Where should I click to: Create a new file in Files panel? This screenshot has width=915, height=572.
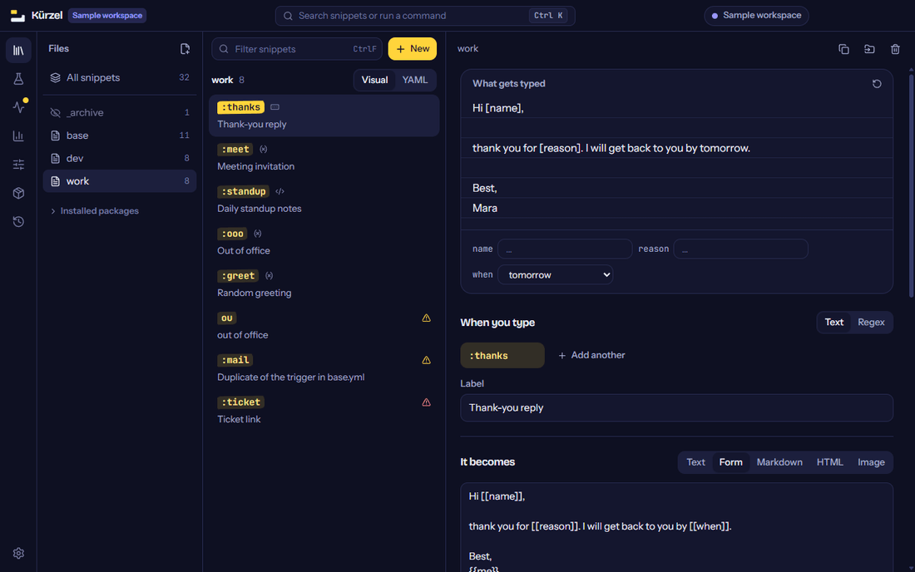(x=185, y=49)
